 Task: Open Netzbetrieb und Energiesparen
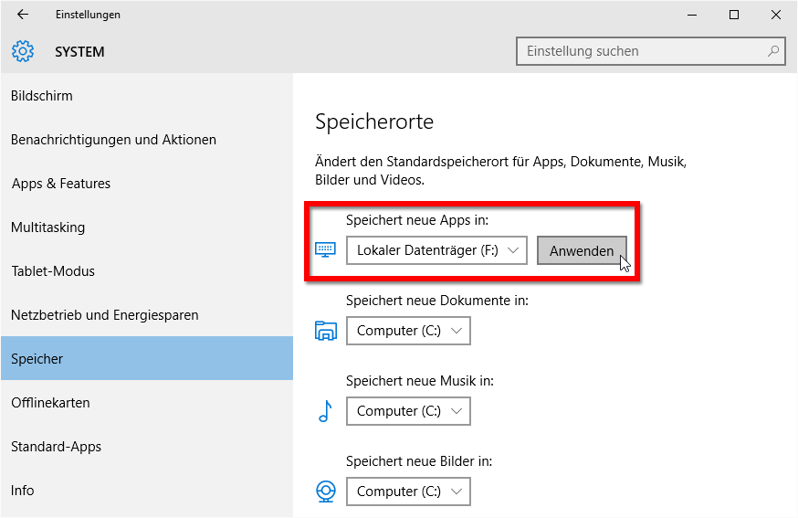105,315
